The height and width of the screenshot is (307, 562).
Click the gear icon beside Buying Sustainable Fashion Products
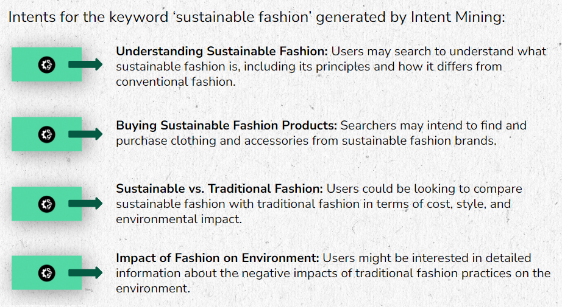tap(46, 134)
